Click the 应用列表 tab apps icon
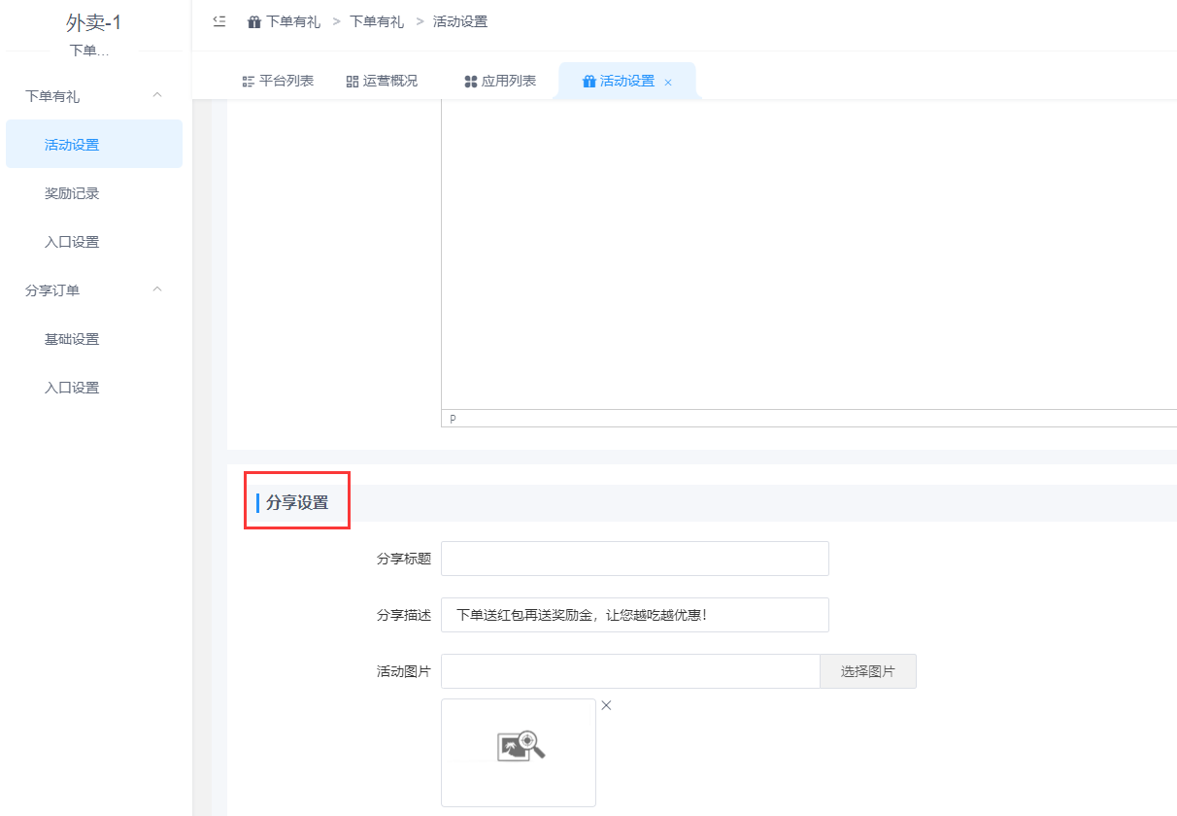1177x816 pixels. point(471,82)
